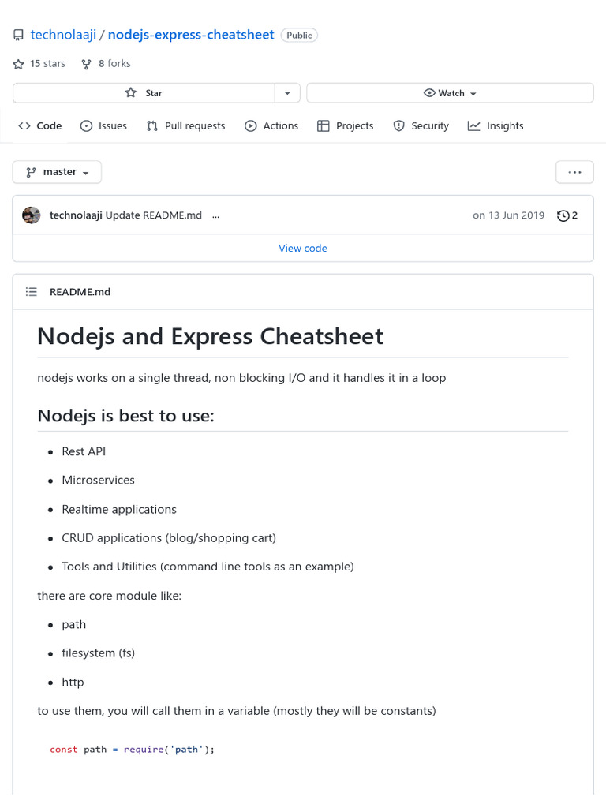606x808 pixels.
Task: Open the Insights tab
Action: [x=496, y=126]
